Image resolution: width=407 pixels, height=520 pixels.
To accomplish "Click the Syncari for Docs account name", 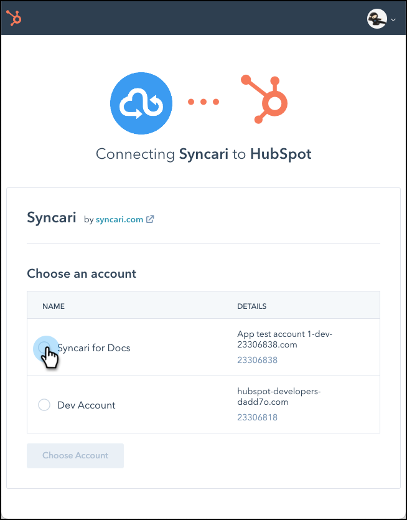I will [94, 348].
